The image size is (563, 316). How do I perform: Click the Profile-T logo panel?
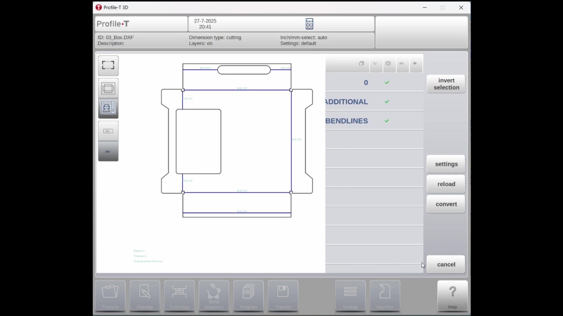pos(141,24)
